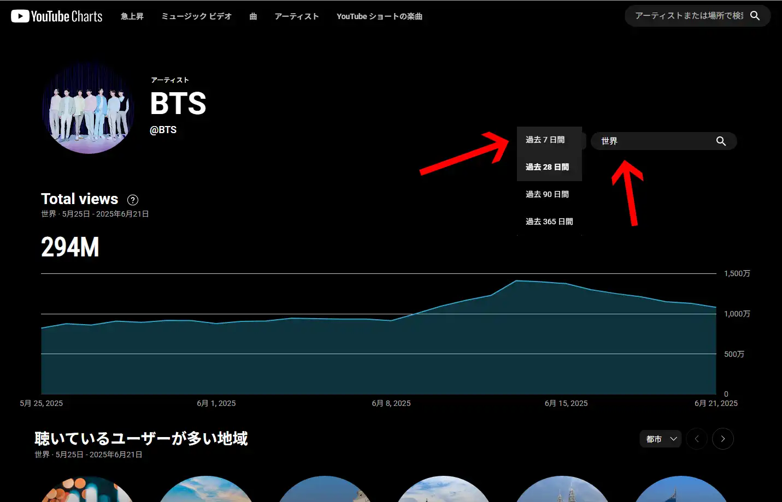Click the YouTube Charts logo

57,16
